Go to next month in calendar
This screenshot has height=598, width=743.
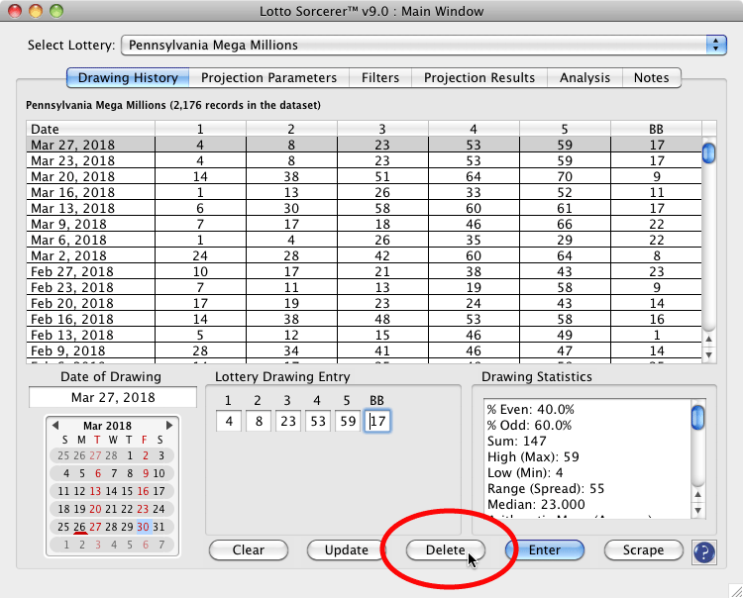click(169, 425)
